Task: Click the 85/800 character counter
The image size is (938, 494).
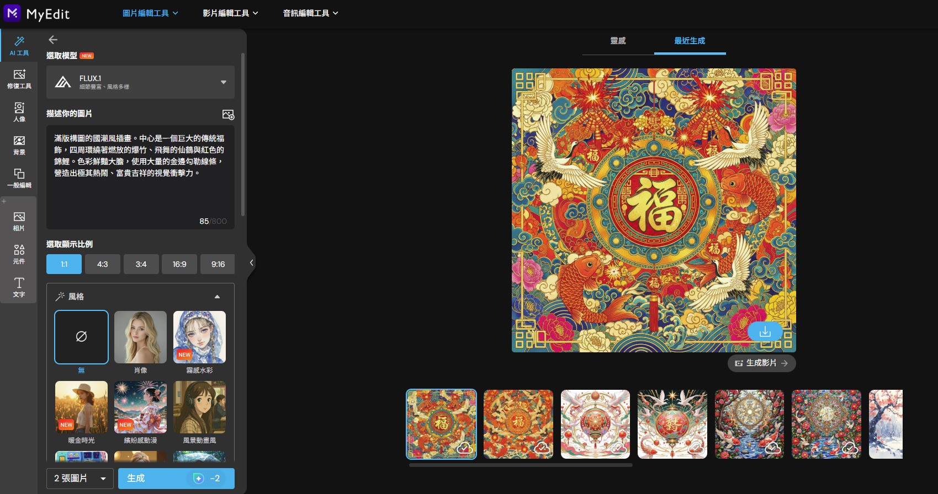Action: click(x=213, y=221)
